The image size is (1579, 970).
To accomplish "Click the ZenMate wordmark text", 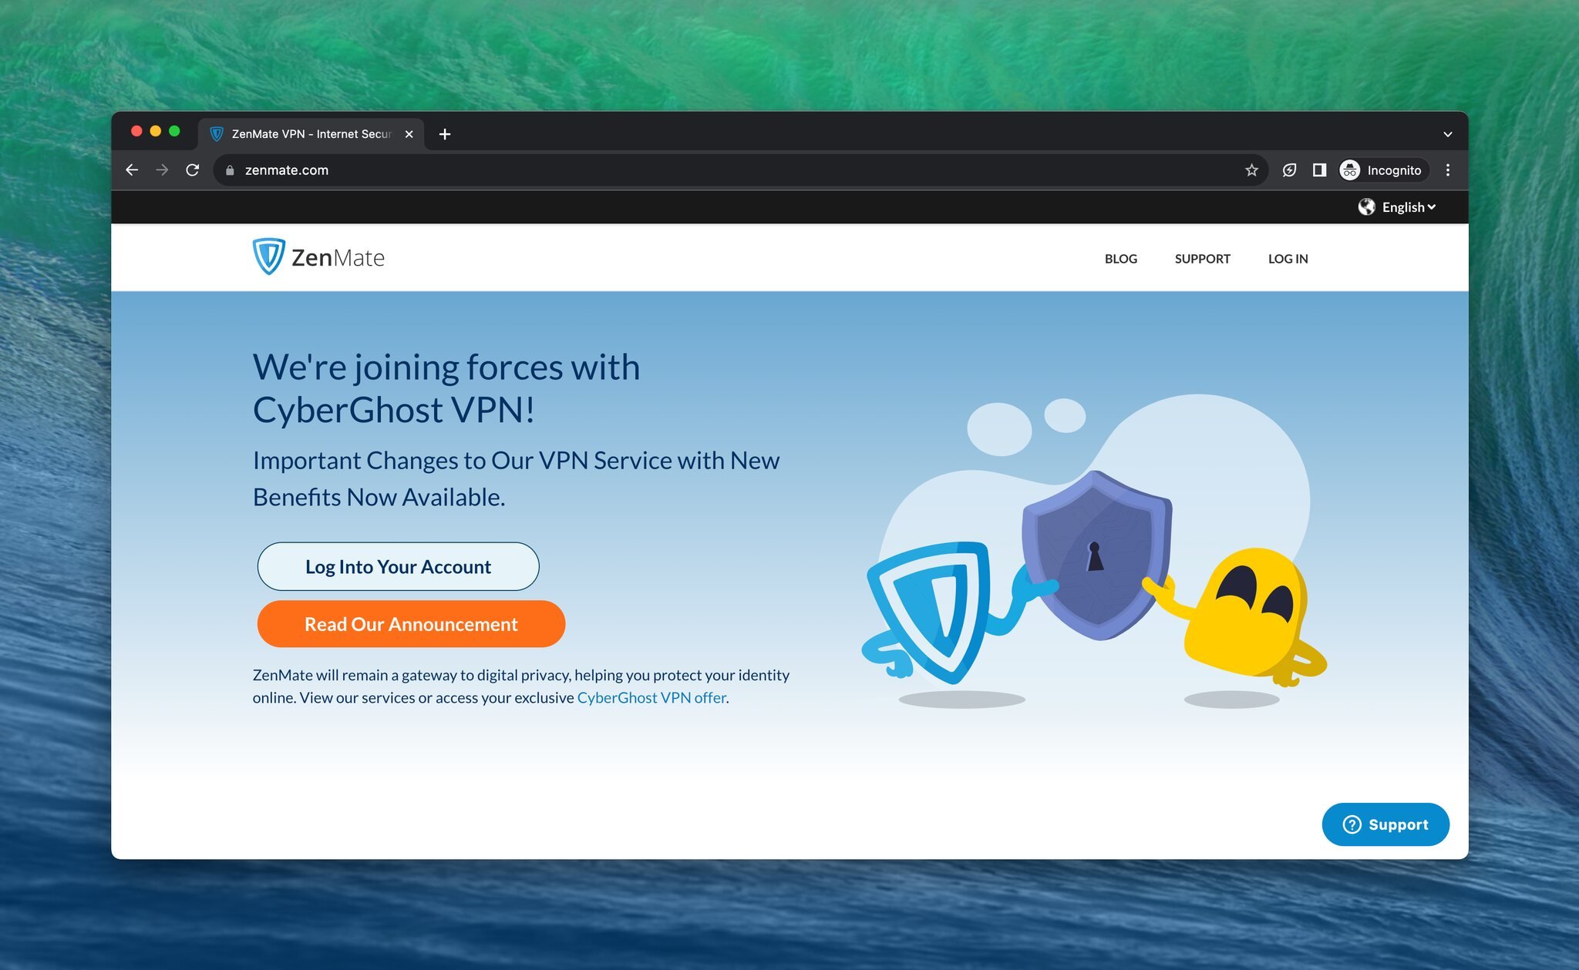I will 338,257.
